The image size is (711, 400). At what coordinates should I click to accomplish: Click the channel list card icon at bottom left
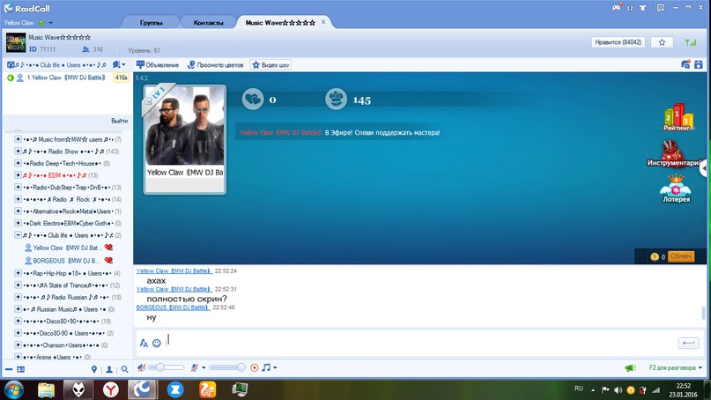tap(21, 369)
